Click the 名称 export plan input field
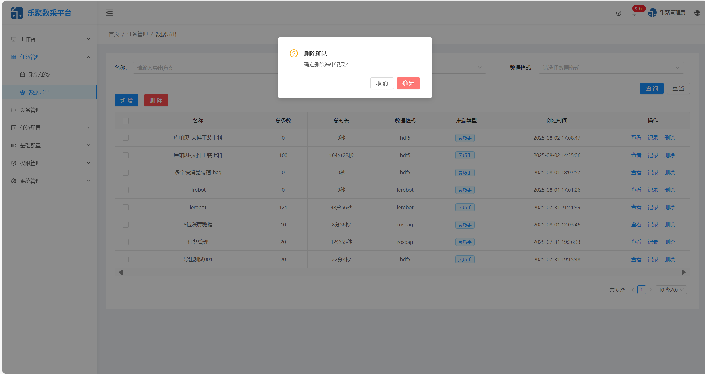This screenshot has width=705, height=374. coord(194,68)
